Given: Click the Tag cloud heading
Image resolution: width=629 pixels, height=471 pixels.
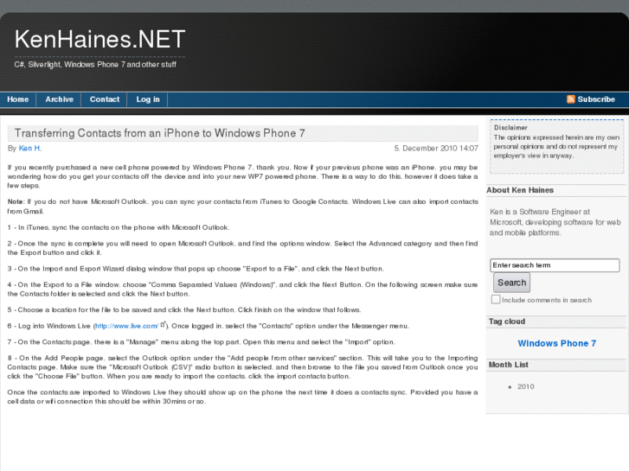Looking at the screenshot, I should point(507,321).
